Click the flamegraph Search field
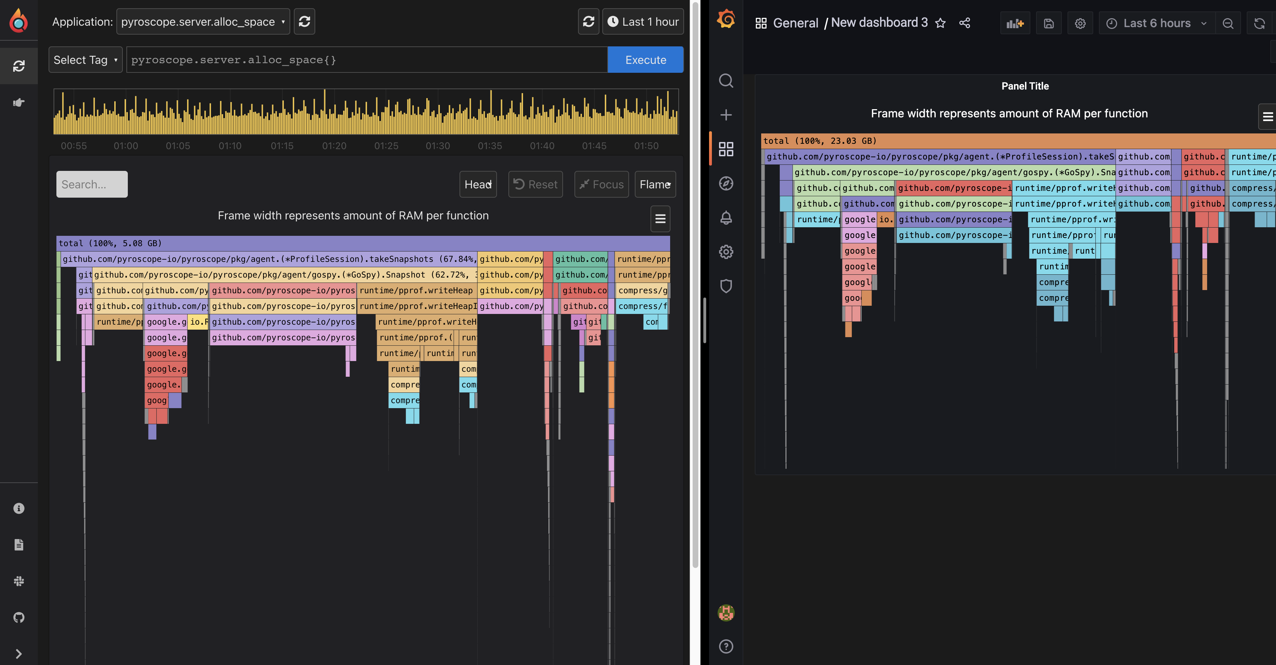 (x=92, y=184)
